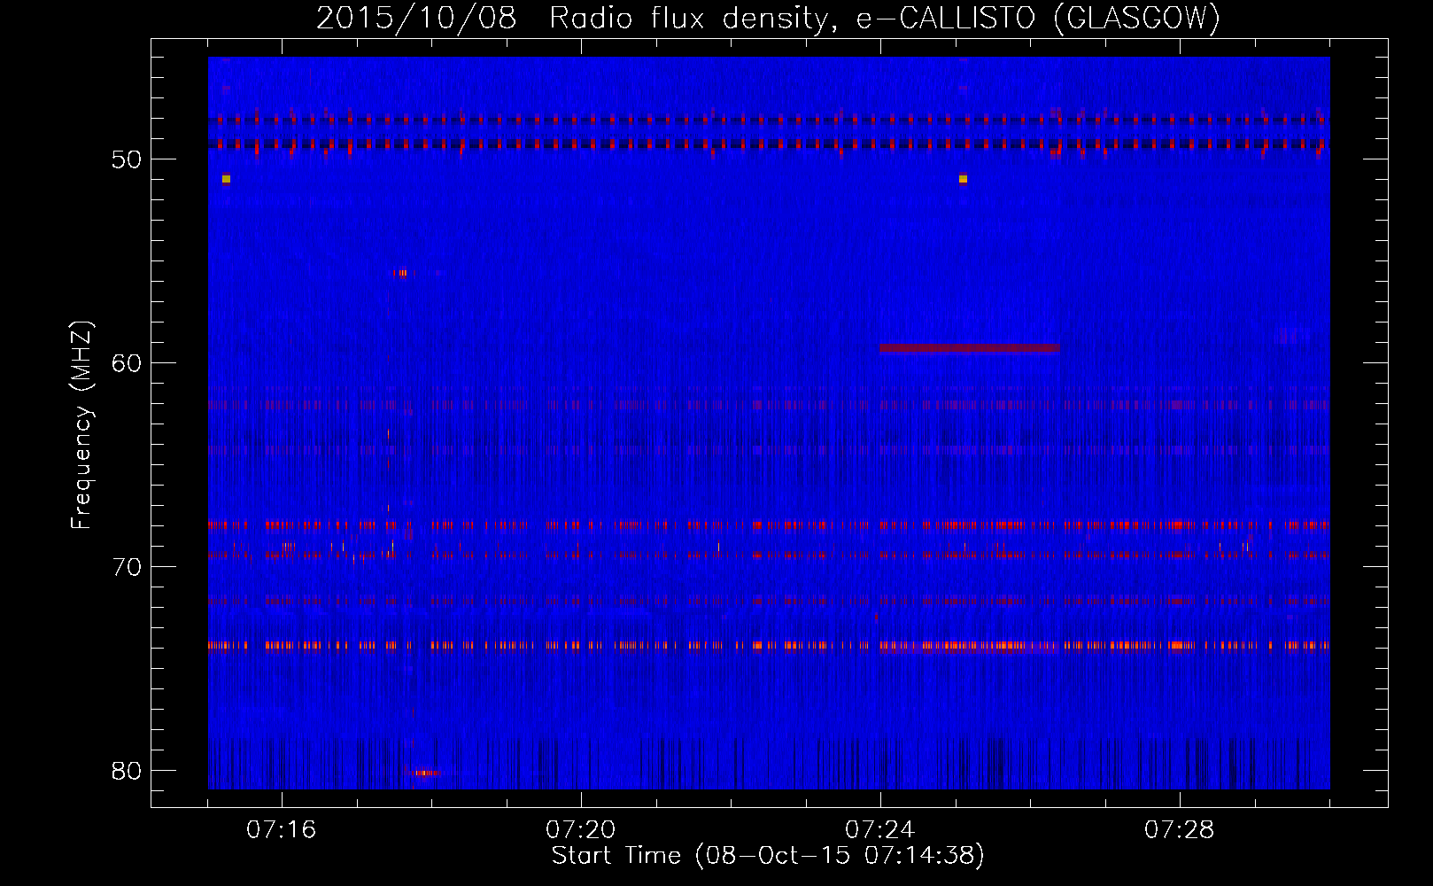Viewport: 1433px width, 886px height.
Task: Click the 80 frequency tick label
Action: pos(127,771)
